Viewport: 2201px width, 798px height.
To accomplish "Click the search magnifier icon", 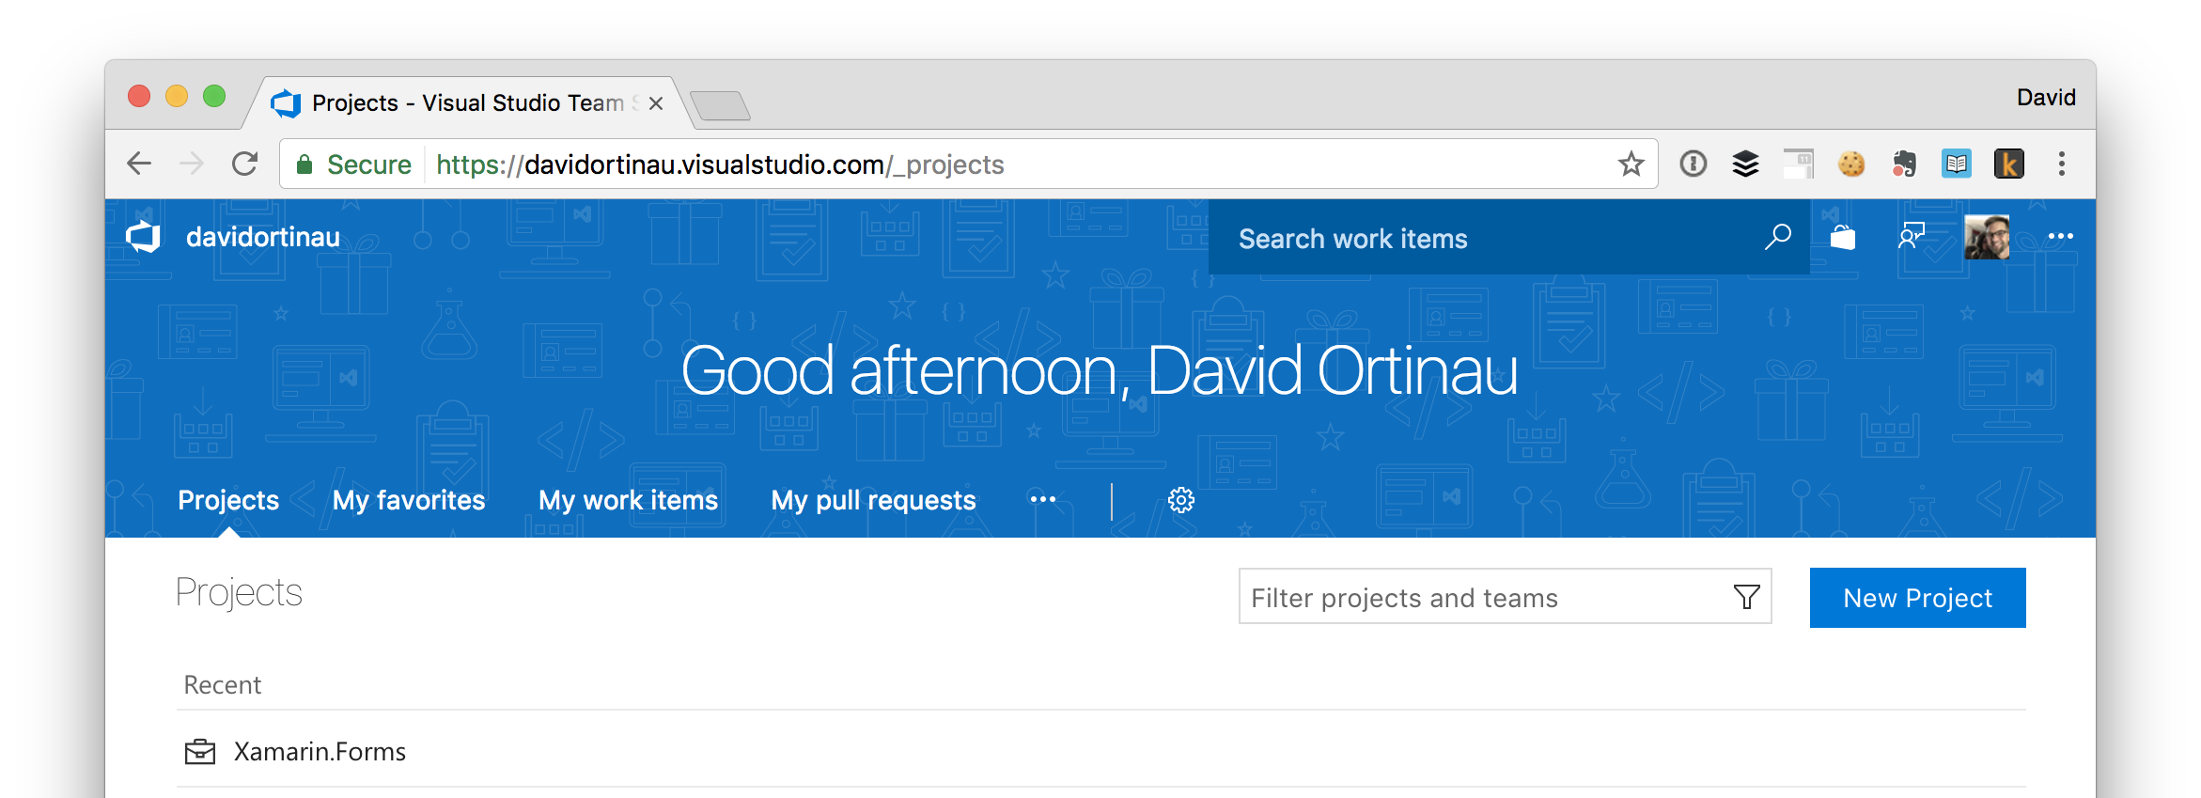I will [1777, 237].
